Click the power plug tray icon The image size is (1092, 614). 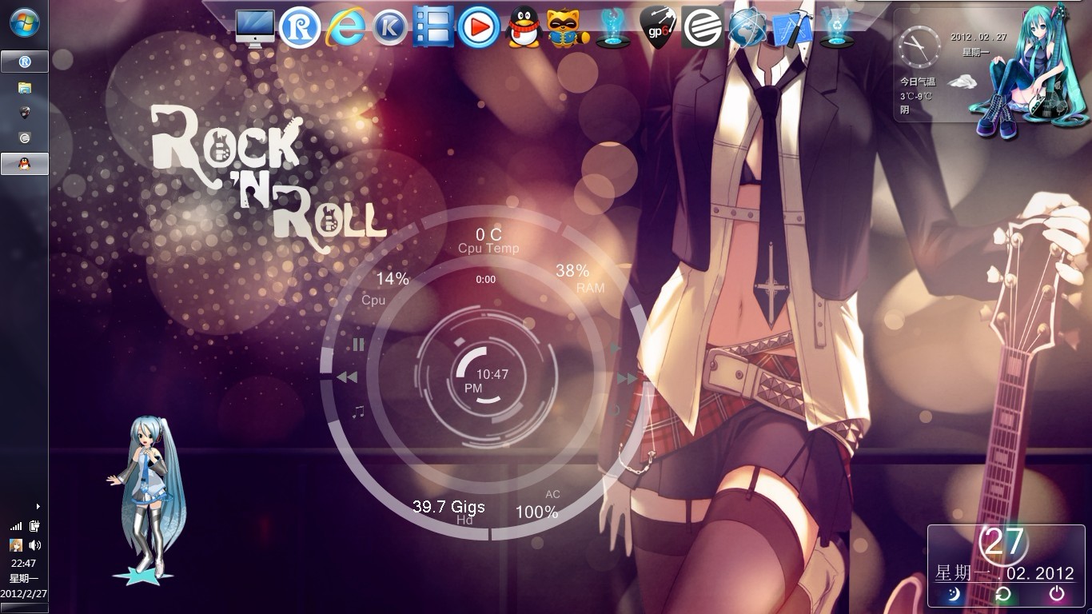(34, 526)
